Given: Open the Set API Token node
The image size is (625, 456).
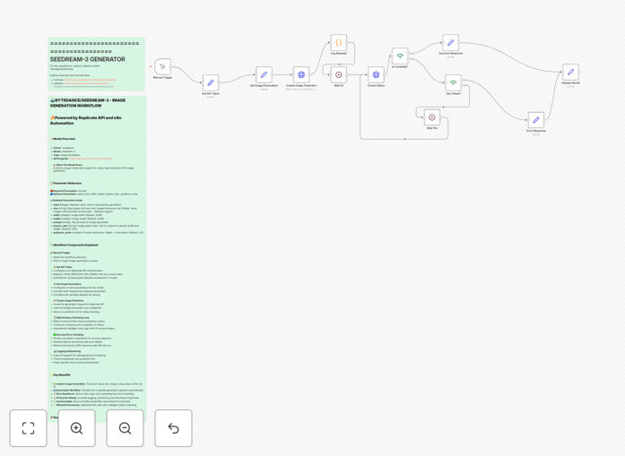Looking at the screenshot, I should point(211,82).
